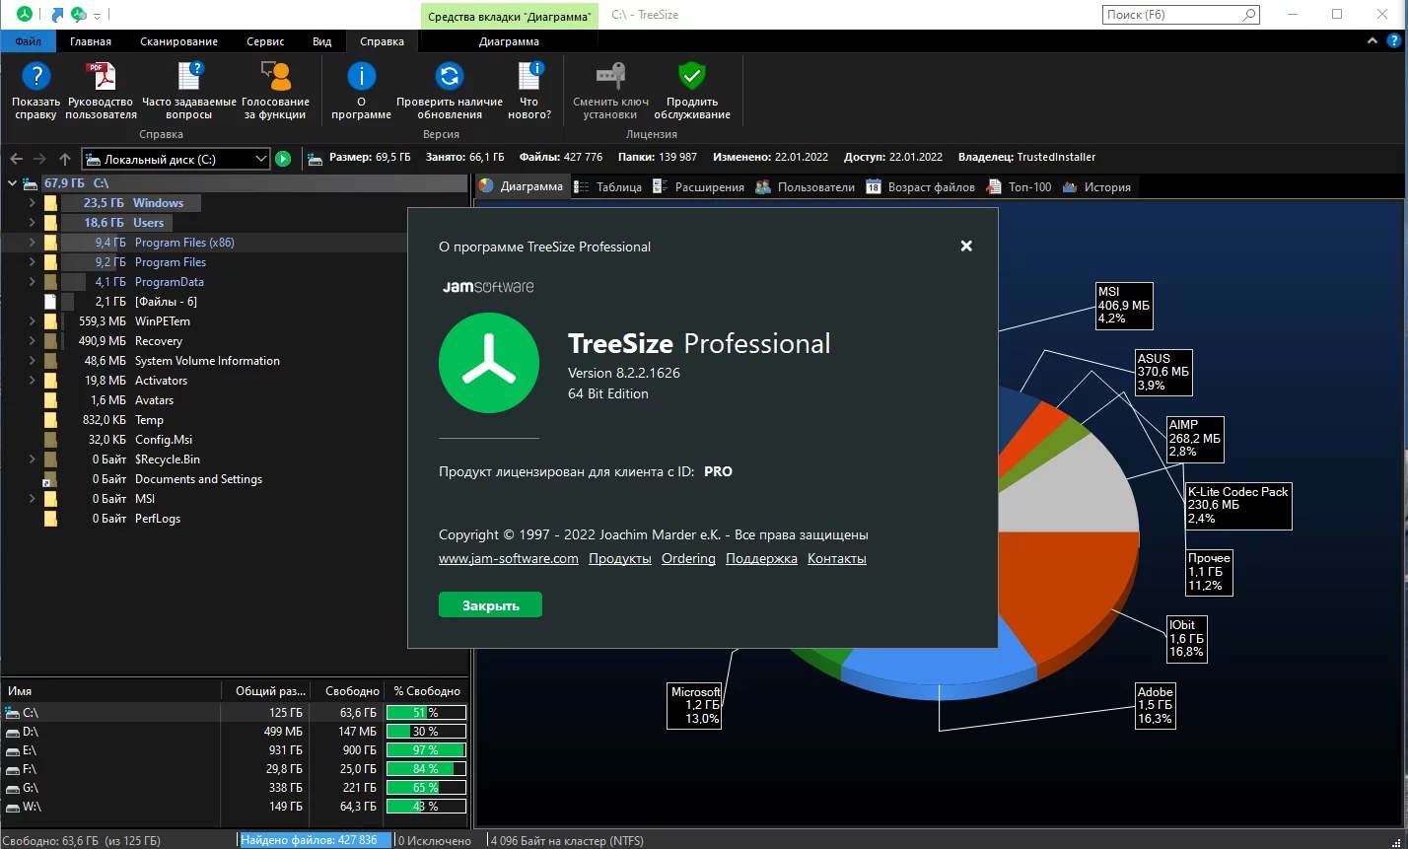This screenshot has width=1408, height=849.
Task: Click Проверить наличие обновления icon
Action: pyautogui.click(x=450, y=77)
